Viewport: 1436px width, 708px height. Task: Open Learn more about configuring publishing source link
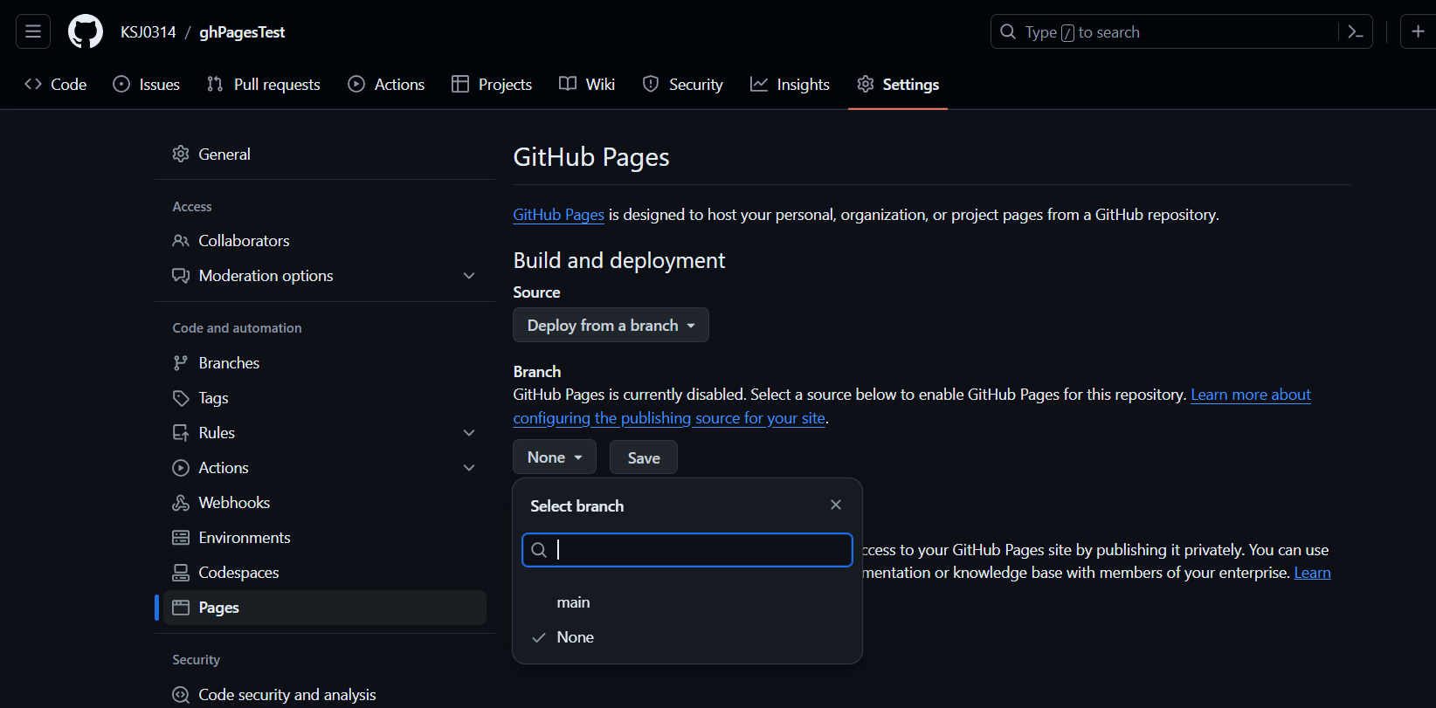pyautogui.click(x=1251, y=395)
